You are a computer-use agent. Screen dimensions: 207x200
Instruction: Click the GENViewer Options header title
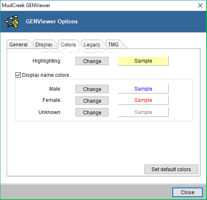point(52,22)
